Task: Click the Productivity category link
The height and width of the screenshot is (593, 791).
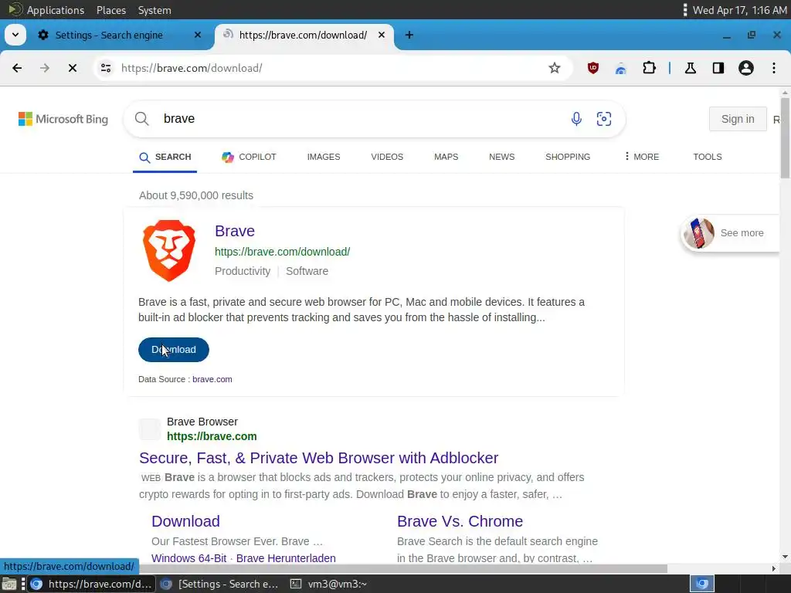Action: (243, 271)
